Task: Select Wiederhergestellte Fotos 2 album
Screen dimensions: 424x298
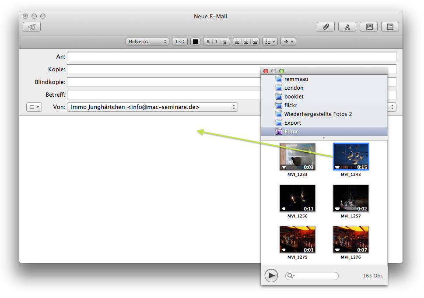Action: 324,114
